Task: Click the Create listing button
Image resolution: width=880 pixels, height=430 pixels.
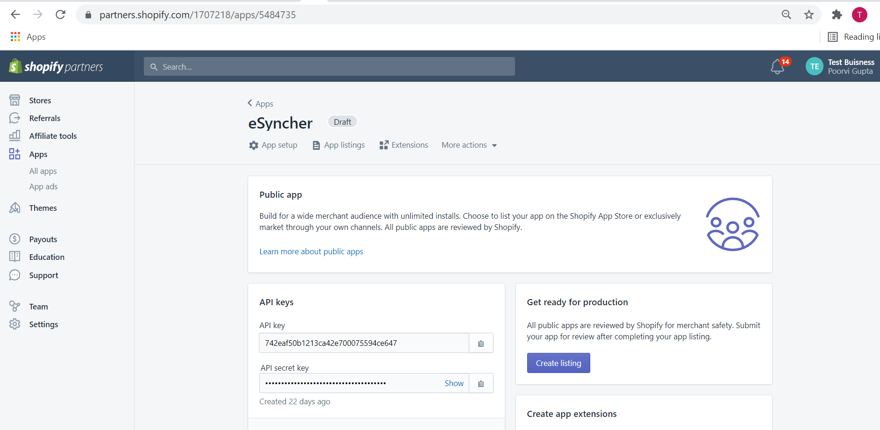Action: (x=558, y=363)
